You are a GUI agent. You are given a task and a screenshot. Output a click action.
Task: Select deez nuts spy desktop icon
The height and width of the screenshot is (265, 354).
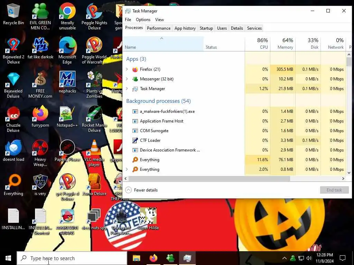pos(94,219)
